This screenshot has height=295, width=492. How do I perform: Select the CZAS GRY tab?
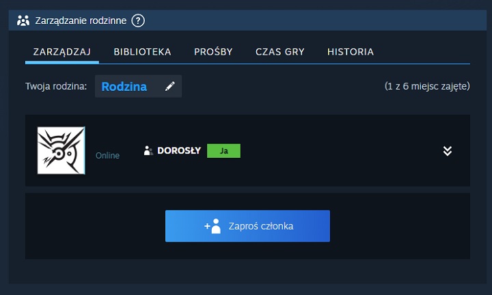pyautogui.click(x=280, y=52)
